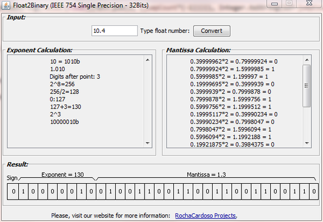Open the RochaCardoso Projects link

tap(206, 216)
